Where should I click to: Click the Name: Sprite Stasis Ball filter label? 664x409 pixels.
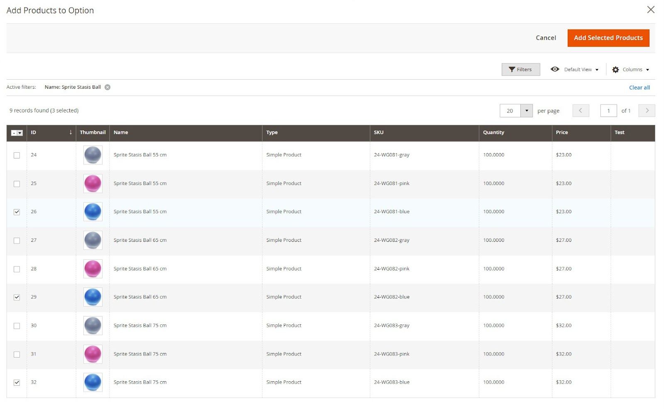click(73, 87)
